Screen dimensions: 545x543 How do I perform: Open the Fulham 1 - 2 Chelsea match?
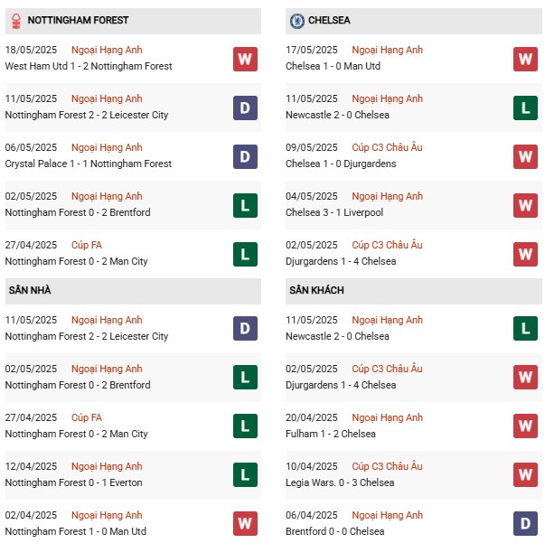coord(330,434)
